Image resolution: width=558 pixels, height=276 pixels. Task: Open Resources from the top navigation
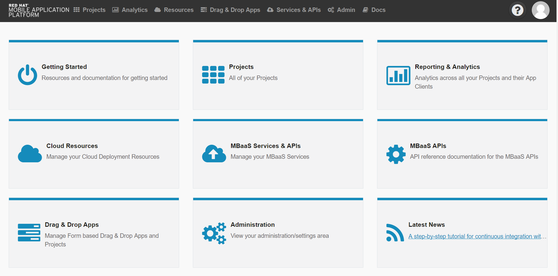pos(174,10)
